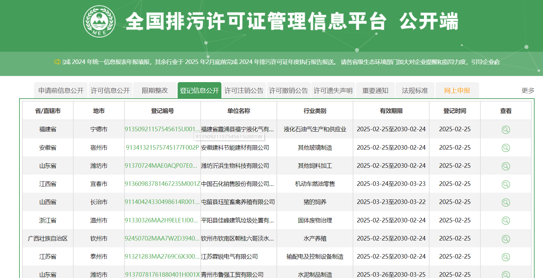Open magnifier icon in the 长治市 row
This screenshot has width=543, height=278.
506,202
